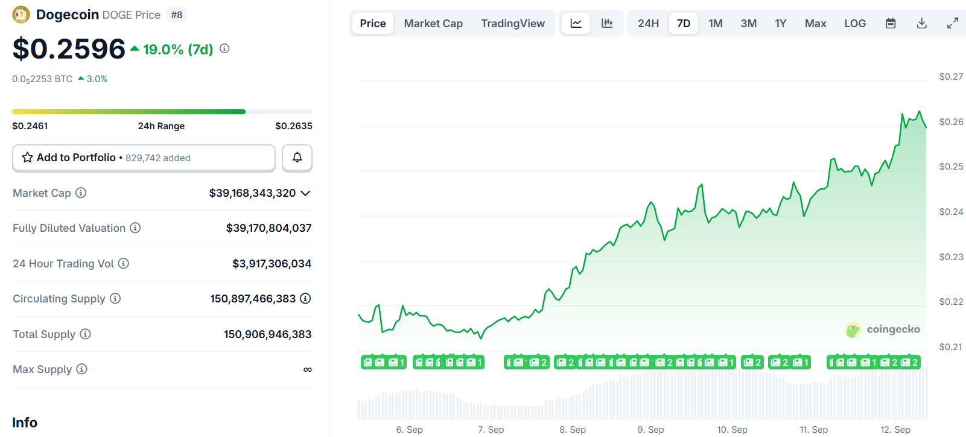Viewport: 966px width, 437px height.
Task: Click the 150,906,946,383 total supply value
Action: click(268, 334)
